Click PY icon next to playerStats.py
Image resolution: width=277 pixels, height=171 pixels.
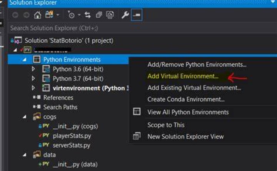[45, 136]
